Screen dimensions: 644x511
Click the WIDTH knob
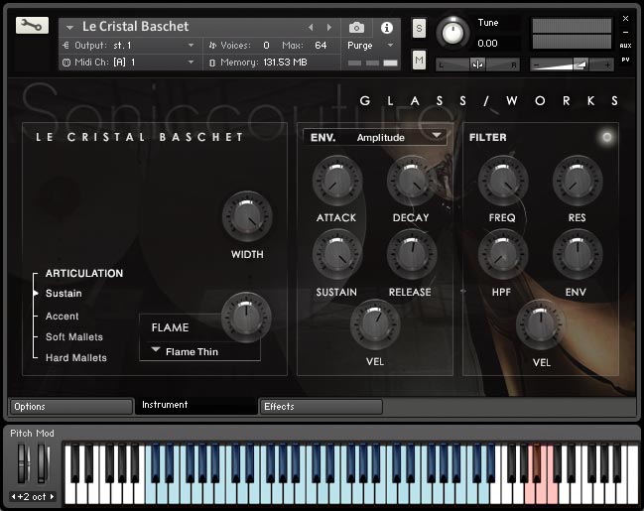[x=247, y=216]
